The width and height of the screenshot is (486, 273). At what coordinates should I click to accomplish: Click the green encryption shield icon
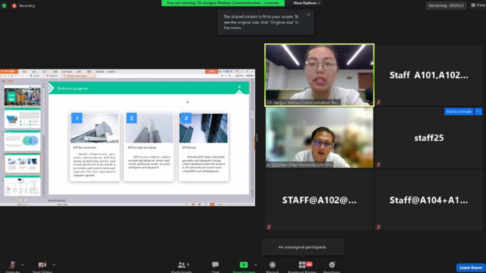(4, 6)
